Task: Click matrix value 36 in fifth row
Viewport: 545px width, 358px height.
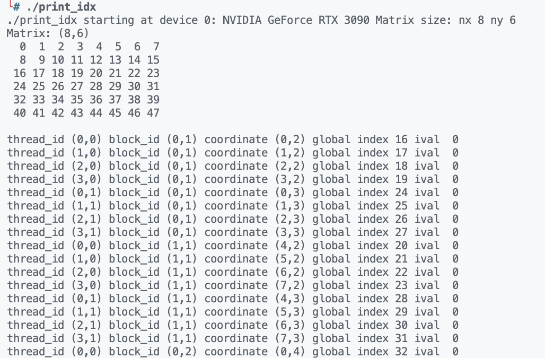Action: point(95,99)
